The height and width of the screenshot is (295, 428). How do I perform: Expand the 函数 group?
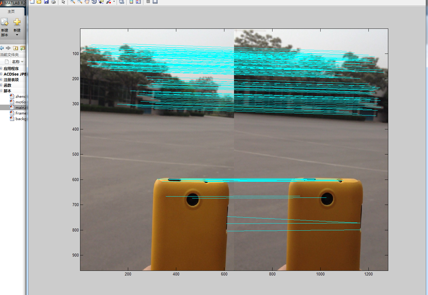coord(1,85)
